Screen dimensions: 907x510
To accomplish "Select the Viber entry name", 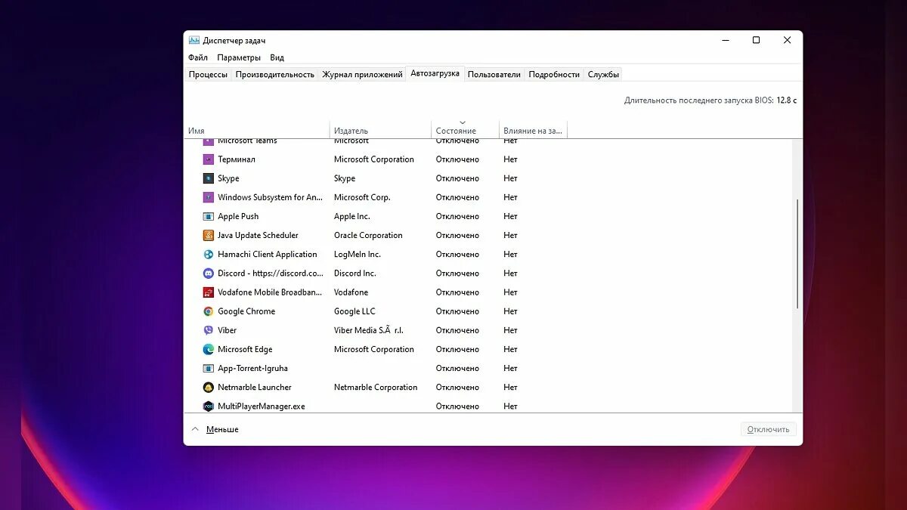I will point(227,330).
